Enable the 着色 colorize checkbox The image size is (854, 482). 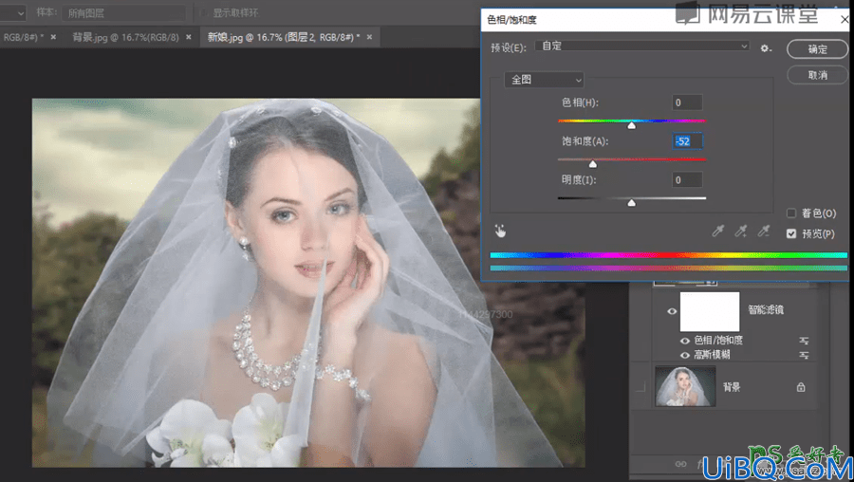pos(791,213)
